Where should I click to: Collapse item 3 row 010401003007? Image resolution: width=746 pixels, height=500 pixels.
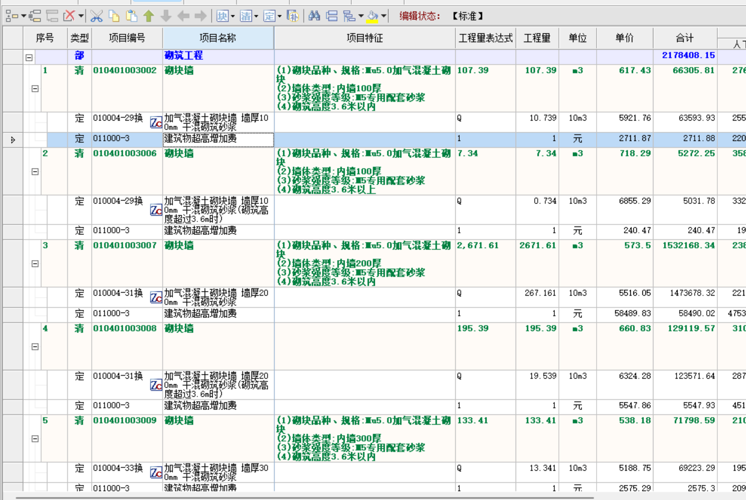[35, 264]
